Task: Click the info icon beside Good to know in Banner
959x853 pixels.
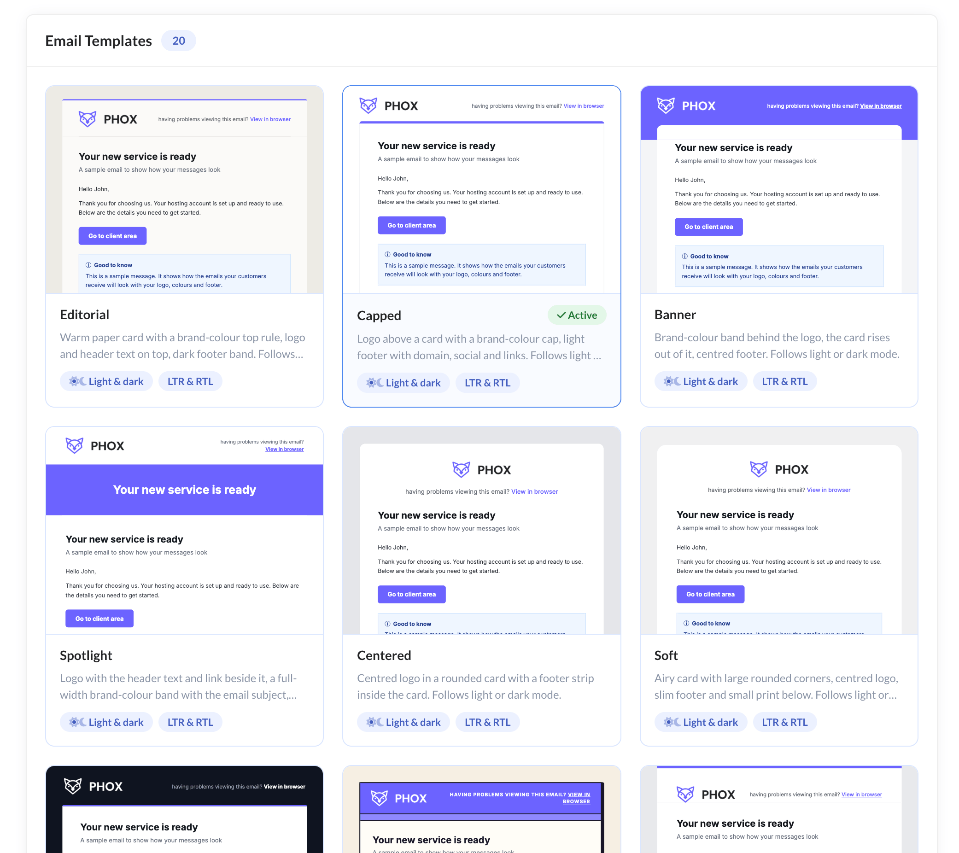Action: 684,256
